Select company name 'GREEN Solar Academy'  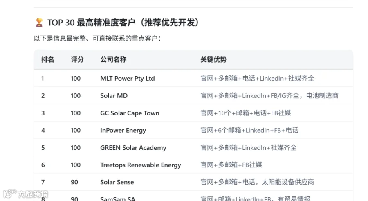coord(133,148)
